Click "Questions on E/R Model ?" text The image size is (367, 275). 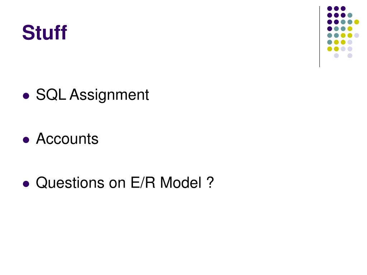click(125, 182)
